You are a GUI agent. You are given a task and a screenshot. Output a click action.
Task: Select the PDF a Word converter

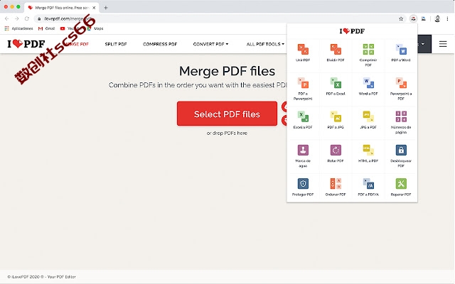[x=401, y=53]
